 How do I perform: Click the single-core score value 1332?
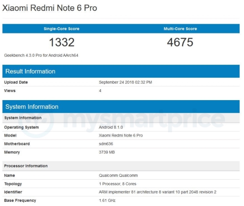tap(61, 42)
